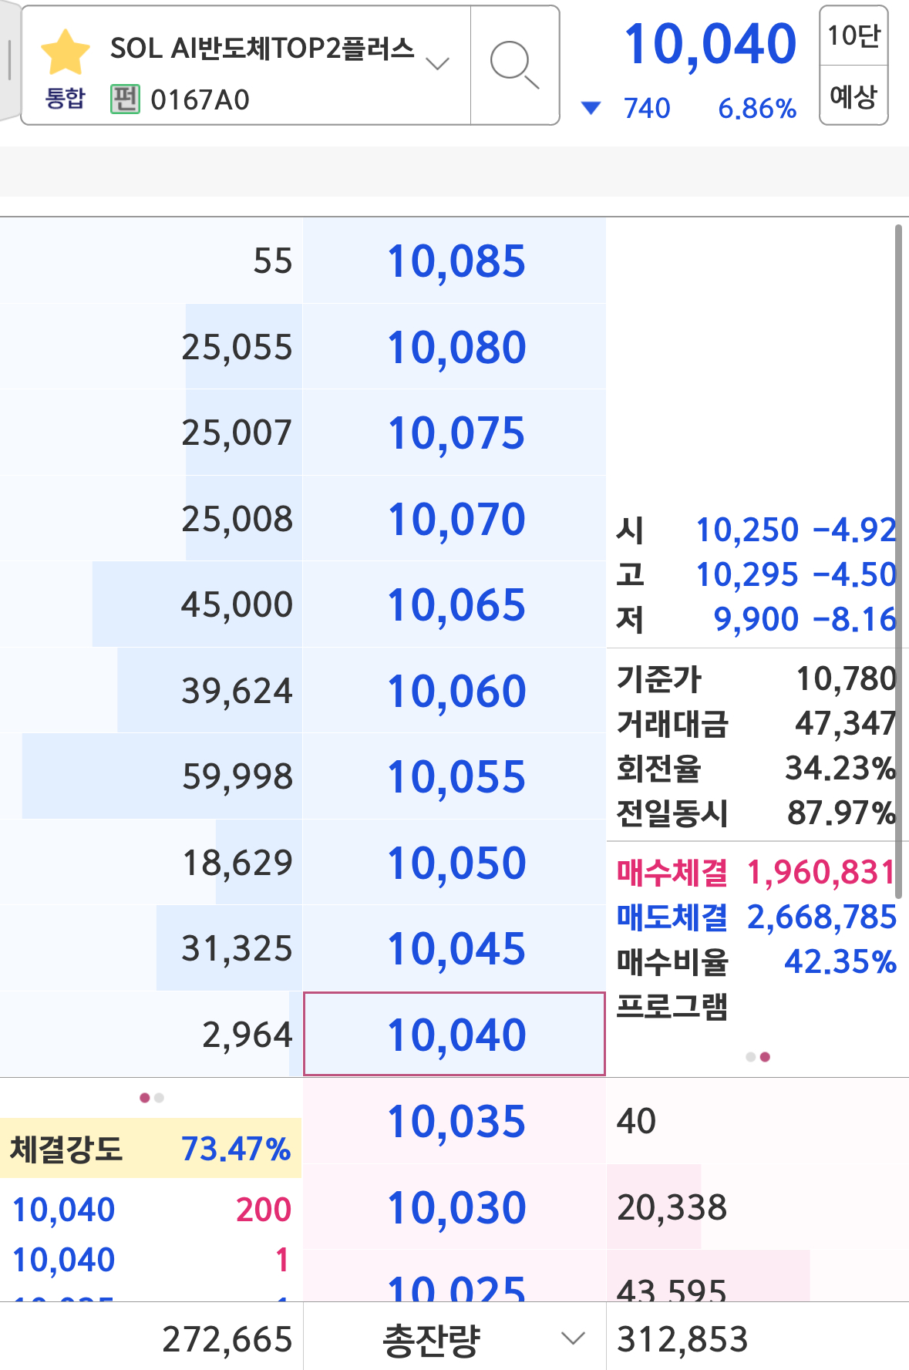Select the 10,065 ask price row
This screenshot has width=909, height=1370.
click(455, 604)
